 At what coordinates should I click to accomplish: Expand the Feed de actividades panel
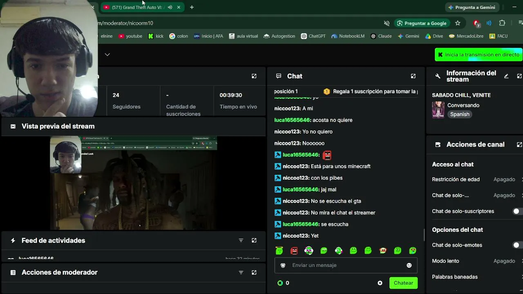[254, 241]
